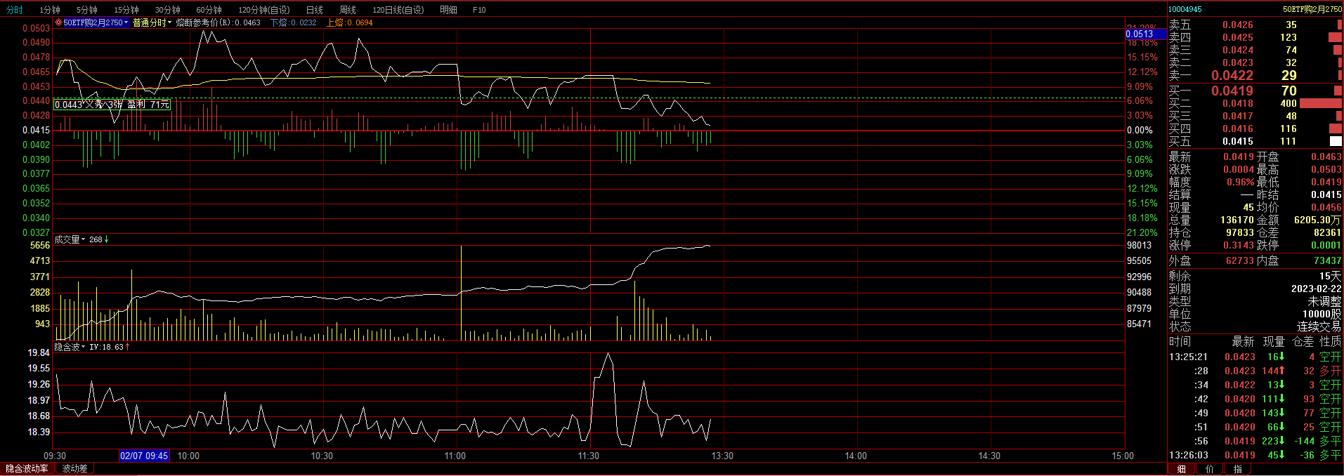Switch trade panel to 价 tab
1344x476 pixels.
1209,469
